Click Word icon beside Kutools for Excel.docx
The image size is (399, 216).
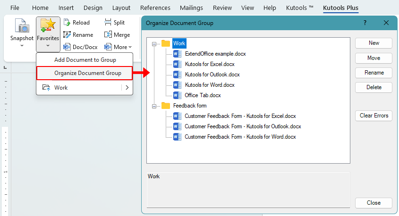pyautogui.click(x=178, y=64)
